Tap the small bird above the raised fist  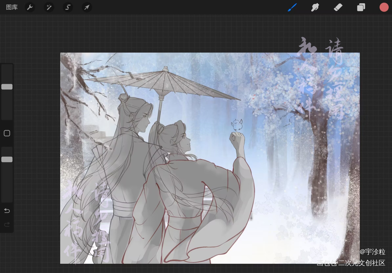pyautogui.click(x=237, y=124)
